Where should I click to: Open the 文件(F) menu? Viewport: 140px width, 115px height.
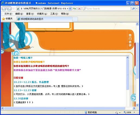(8, 14)
